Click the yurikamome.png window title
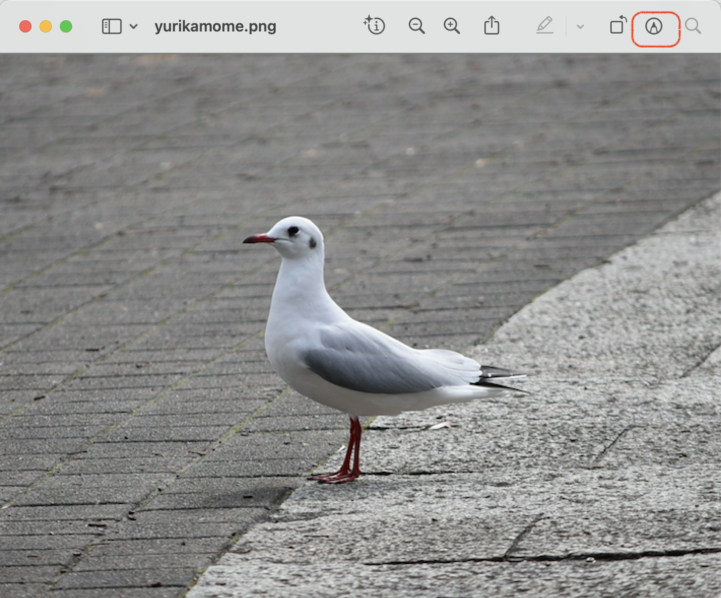Image resolution: width=721 pixels, height=598 pixels. coord(215,26)
